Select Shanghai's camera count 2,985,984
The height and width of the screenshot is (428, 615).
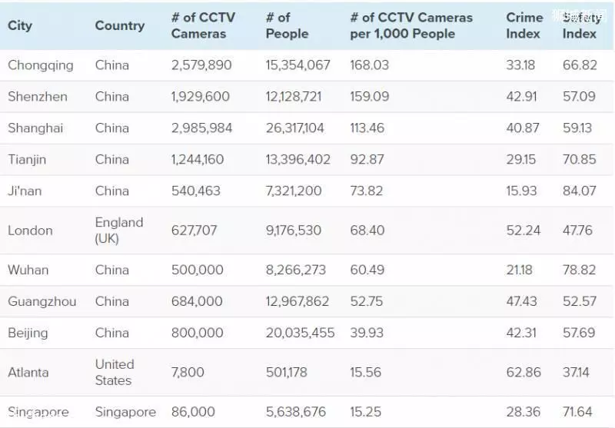pyautogui.click(x=201, y=128)
